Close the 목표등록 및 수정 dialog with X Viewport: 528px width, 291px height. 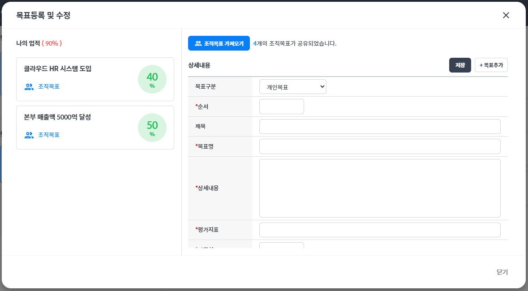point(506,15)
